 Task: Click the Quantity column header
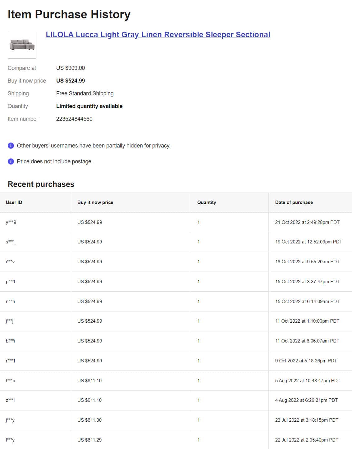click(x=207, y=202)
